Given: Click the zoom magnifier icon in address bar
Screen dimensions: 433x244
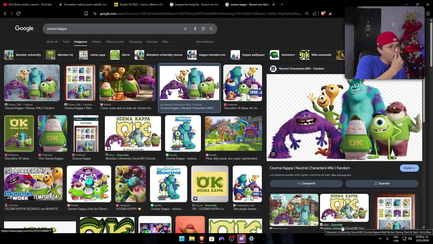Looking at the screenshot, I should click(x=307, y=14).
